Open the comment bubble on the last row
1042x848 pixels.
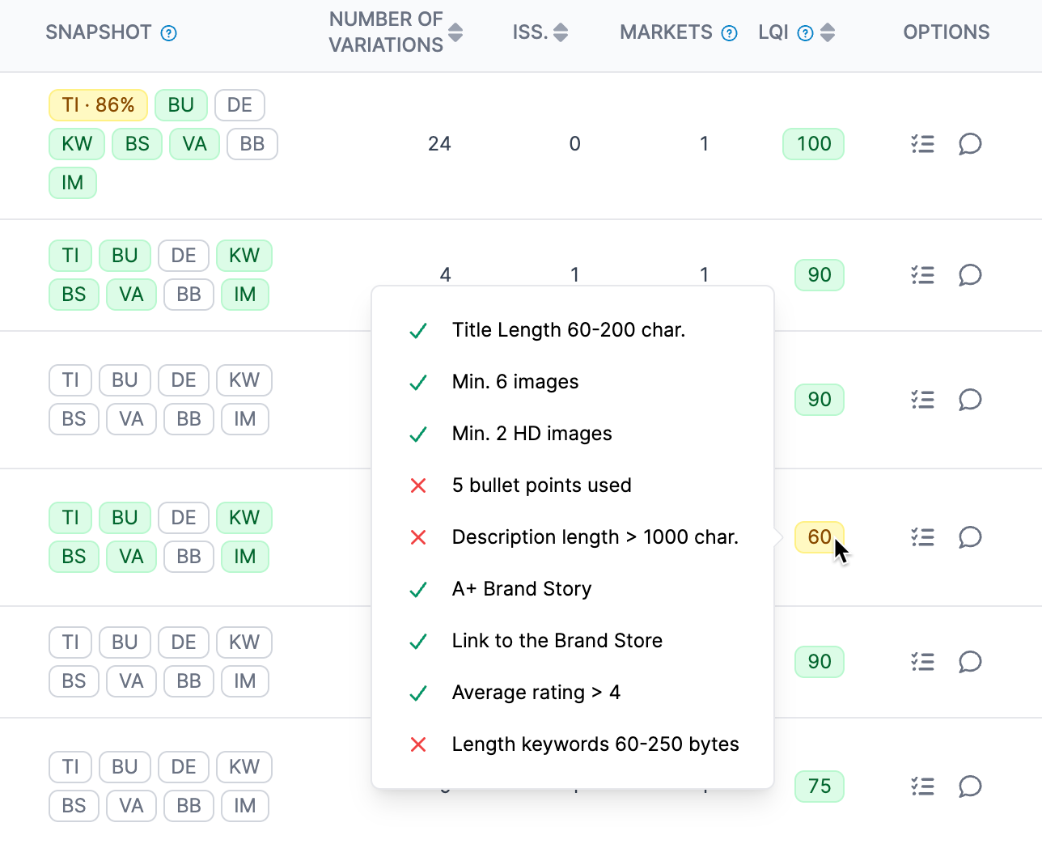pyautogui.click(x=970, y=786)
